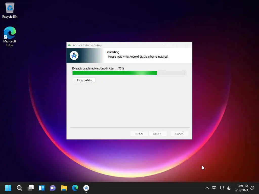Launch Microsoft Edge from the taskbar
Screen dimensions: 259x194
pyautogui.click(x=75, y=188)
